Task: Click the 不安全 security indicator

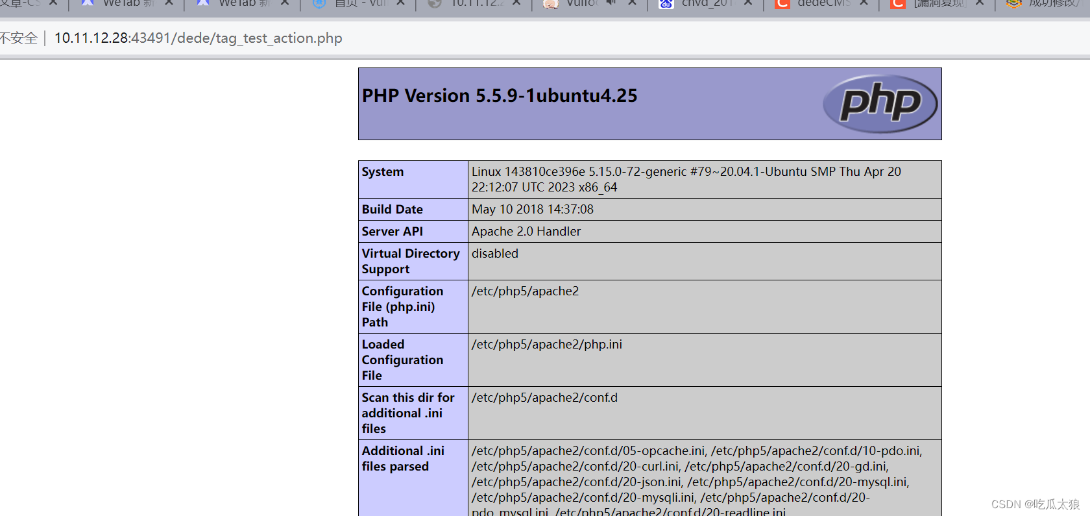Action: (19, 38)
